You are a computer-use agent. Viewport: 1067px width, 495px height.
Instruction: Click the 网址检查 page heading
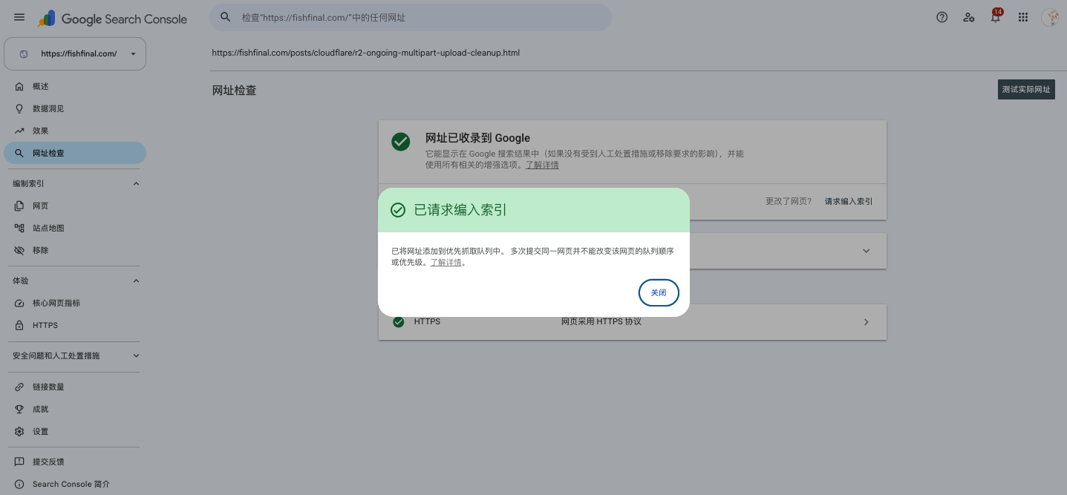tap(234, 91)
